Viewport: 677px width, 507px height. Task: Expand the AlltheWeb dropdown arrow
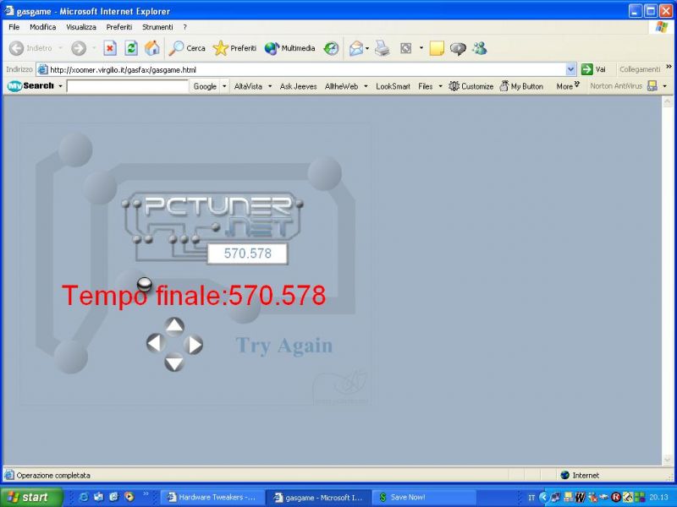click(x=366, y=86)
